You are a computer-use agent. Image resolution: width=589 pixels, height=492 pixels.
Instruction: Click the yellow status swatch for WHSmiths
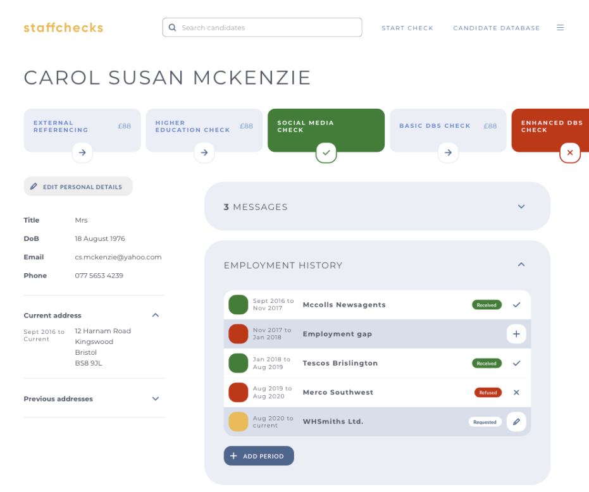[238, 422]
